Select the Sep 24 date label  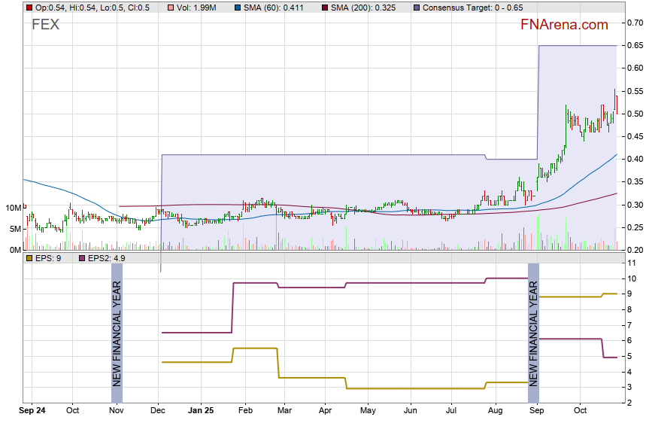pos(32,412)
